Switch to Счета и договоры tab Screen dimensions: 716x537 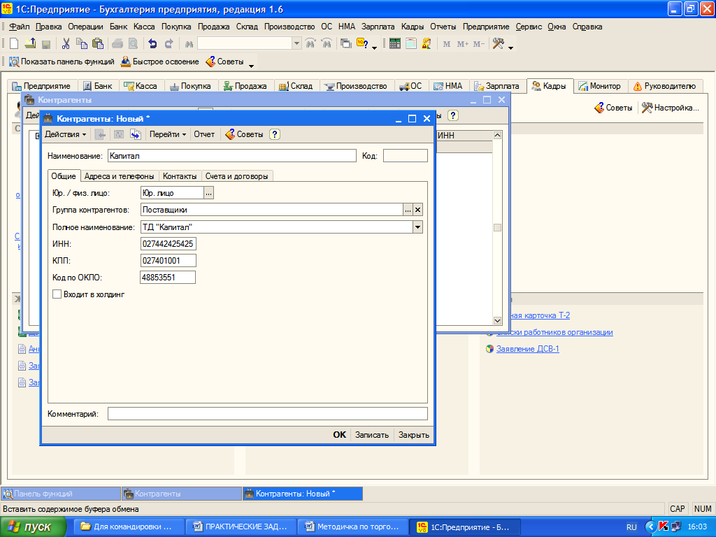click(x=236, y=176)
